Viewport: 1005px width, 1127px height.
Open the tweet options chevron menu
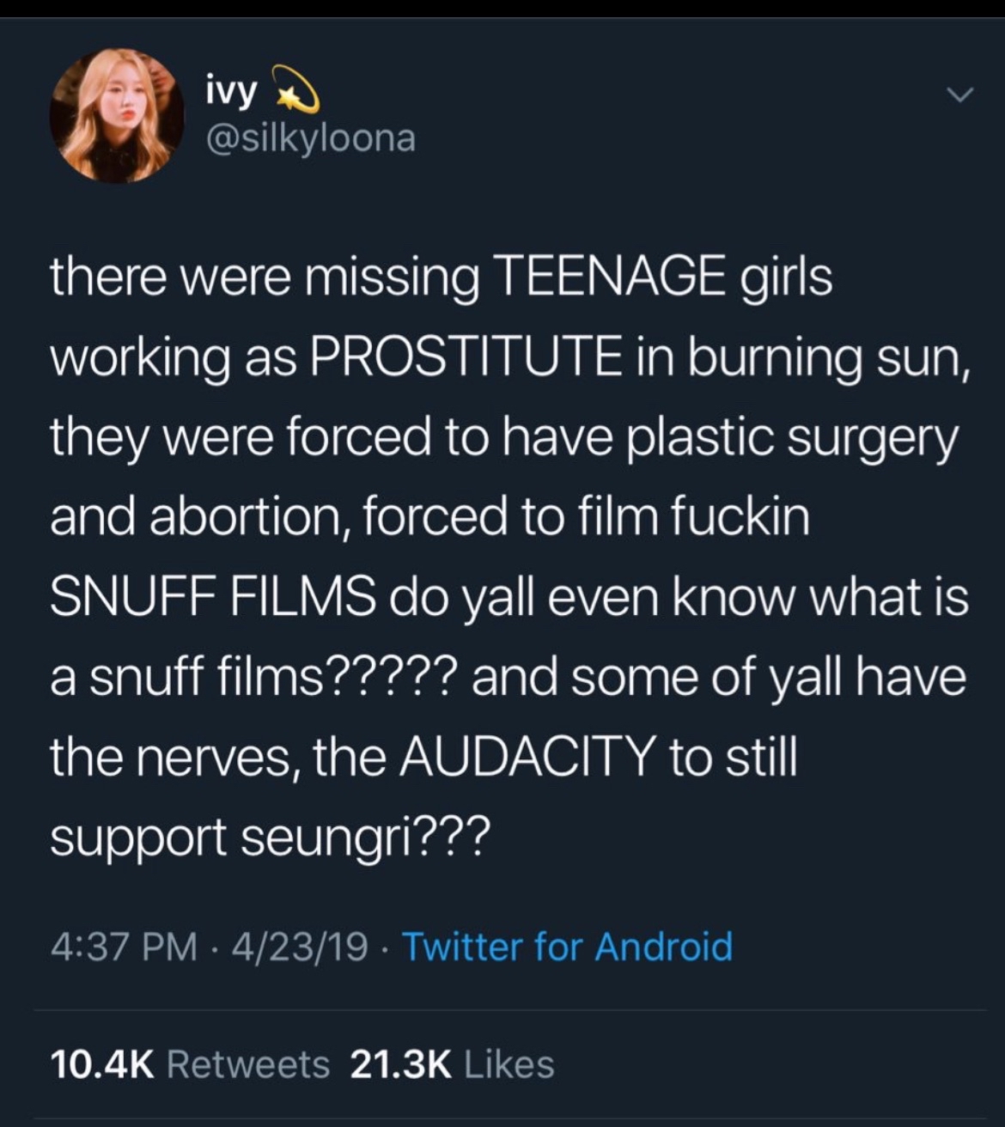click(964, 94)
